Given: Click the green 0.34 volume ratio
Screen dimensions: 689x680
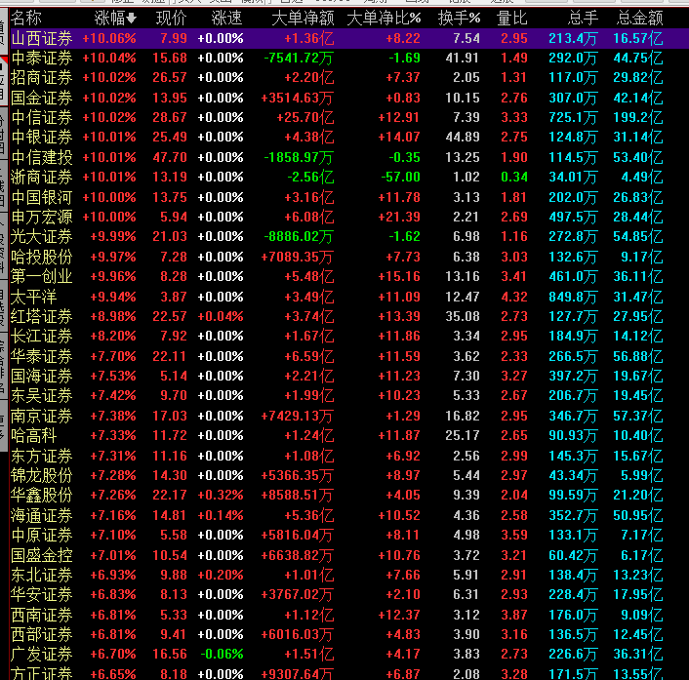Looking at the screenshot, I should pos(514,177).
